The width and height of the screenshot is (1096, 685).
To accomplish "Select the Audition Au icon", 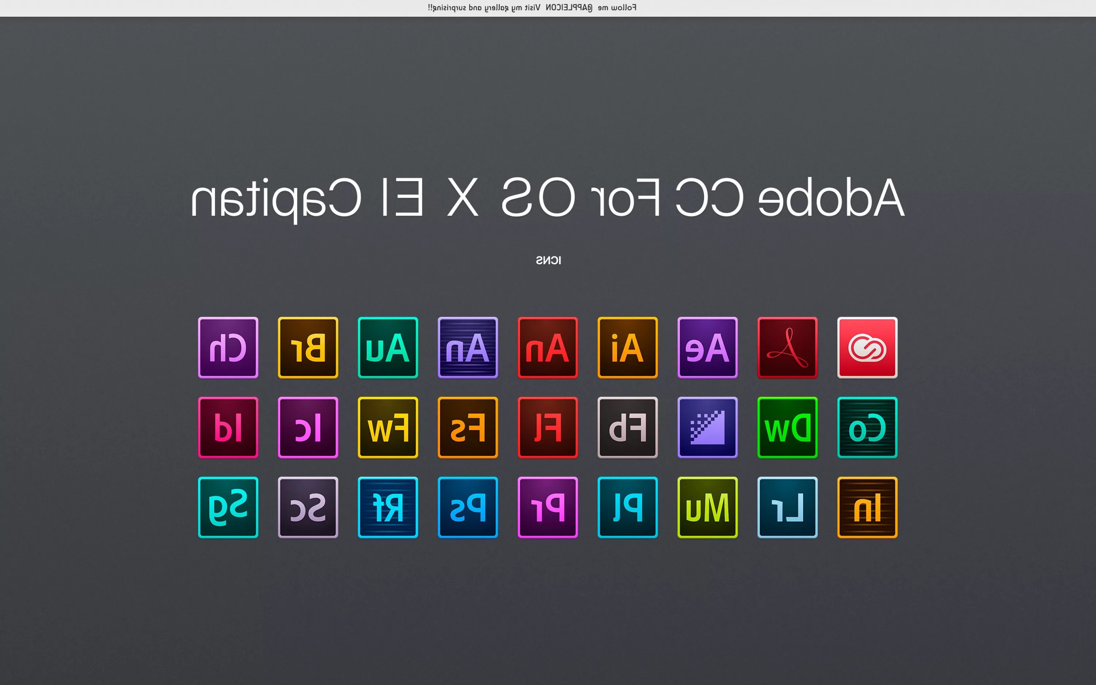I will coord(388,347).
